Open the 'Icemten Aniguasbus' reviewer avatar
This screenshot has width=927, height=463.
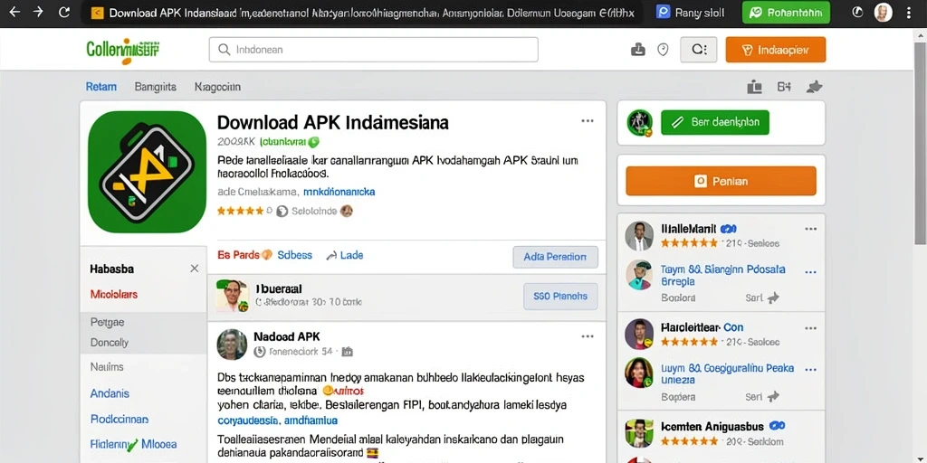click(x=639, y=432)
